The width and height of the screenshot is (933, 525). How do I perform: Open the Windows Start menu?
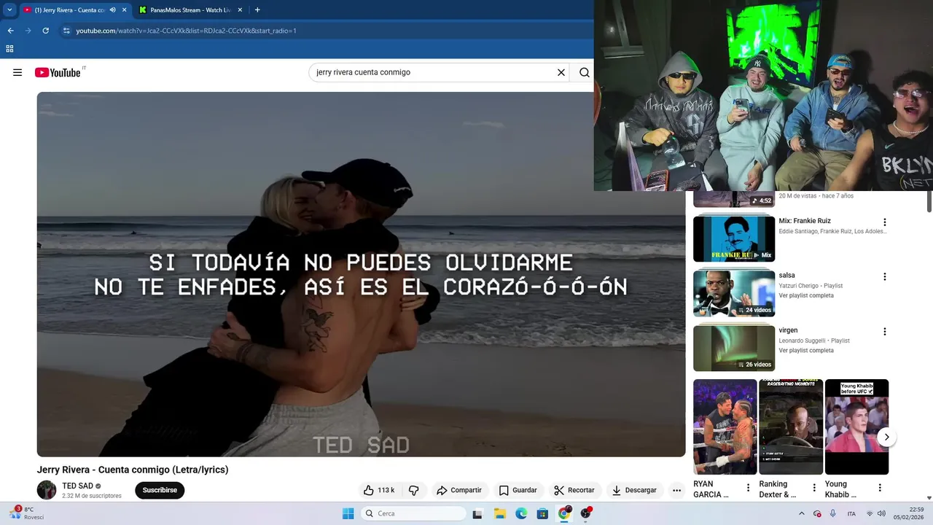click(x=348, y=513)
